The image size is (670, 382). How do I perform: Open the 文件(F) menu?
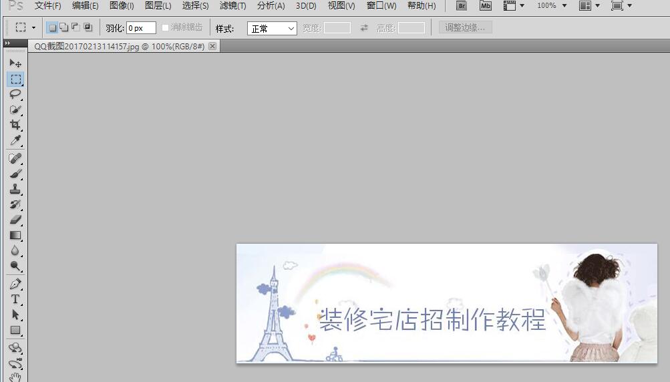48,5
